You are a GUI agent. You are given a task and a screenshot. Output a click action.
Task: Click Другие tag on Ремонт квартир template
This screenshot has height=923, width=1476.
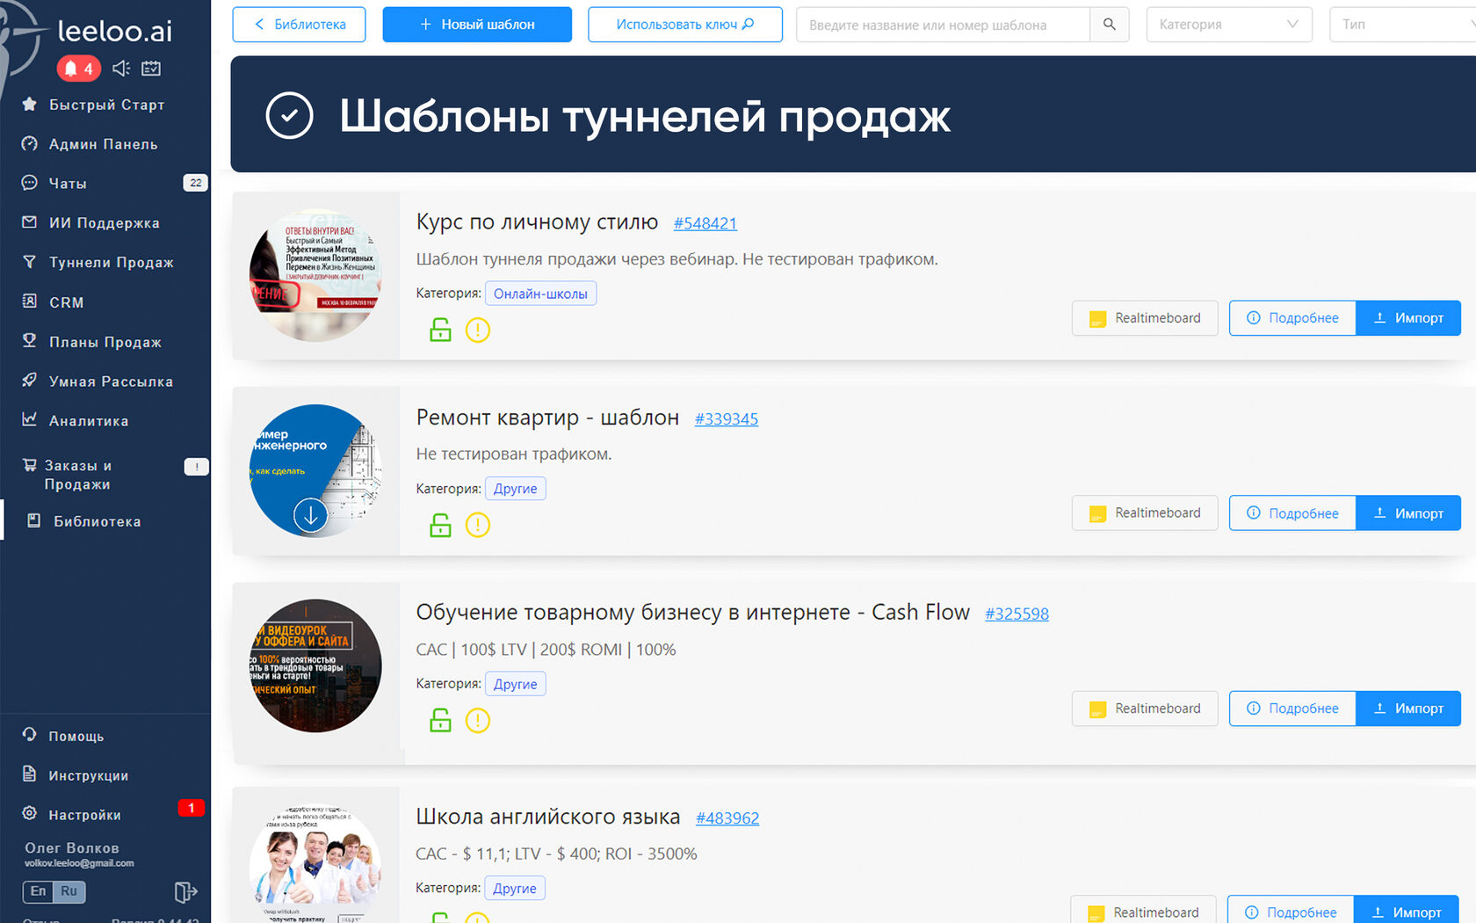[515, 489]
